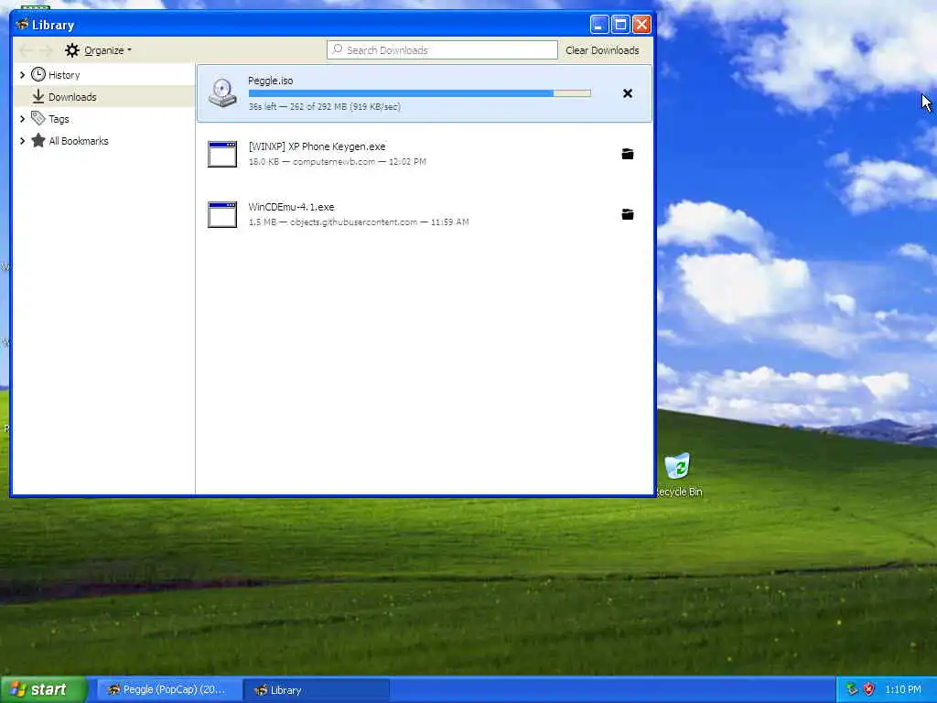The width and height of the screenshot is (937, 703).
Task: Click the Organize gear icon
Action: [x=72, y=50]
